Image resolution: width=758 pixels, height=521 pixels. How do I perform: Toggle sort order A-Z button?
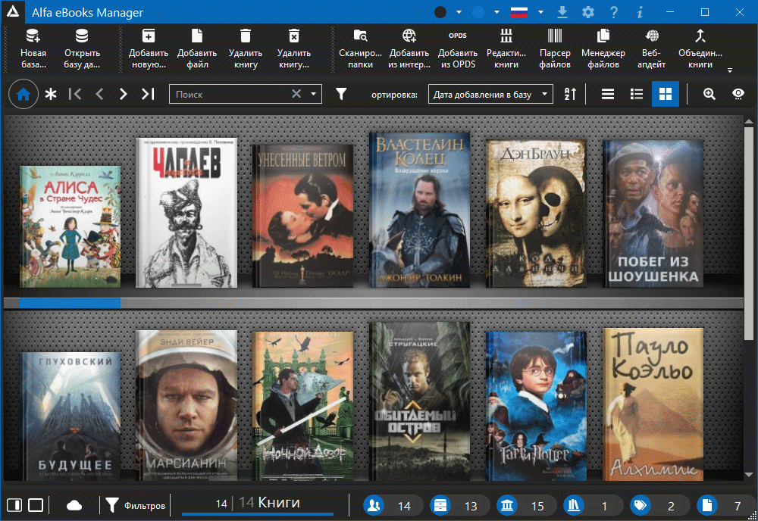(x=570, y=94)
